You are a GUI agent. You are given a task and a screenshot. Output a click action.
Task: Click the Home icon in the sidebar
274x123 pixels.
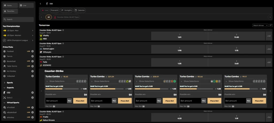pyautogui.click(x=5, y=5)
